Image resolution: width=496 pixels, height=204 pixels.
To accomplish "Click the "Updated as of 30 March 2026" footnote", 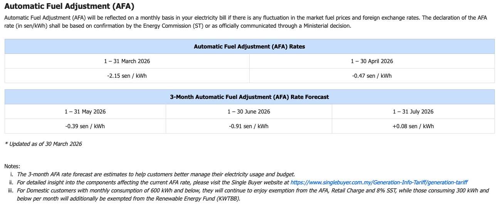I will [x=43, y=144].
